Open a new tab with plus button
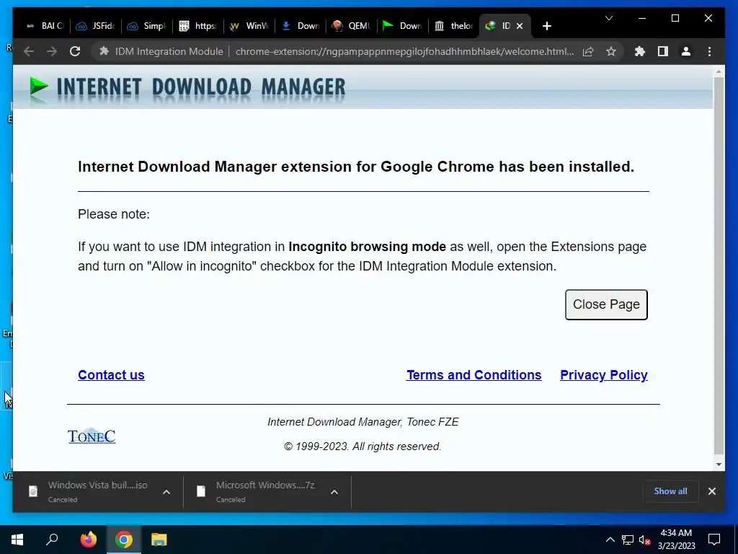The image size is (738, 554). [546, 26]
